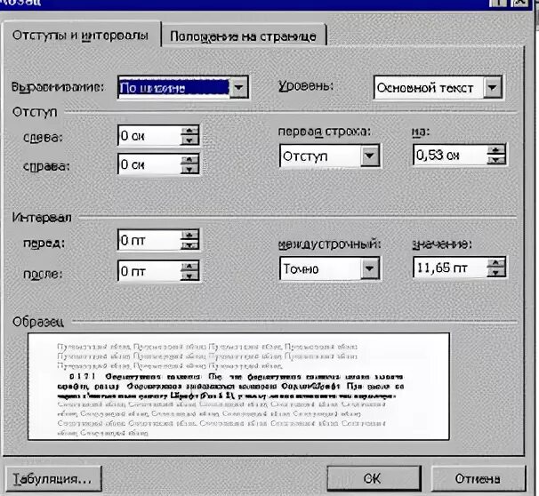
Task: Click the слева indent field 0 см
Action: 149,136
